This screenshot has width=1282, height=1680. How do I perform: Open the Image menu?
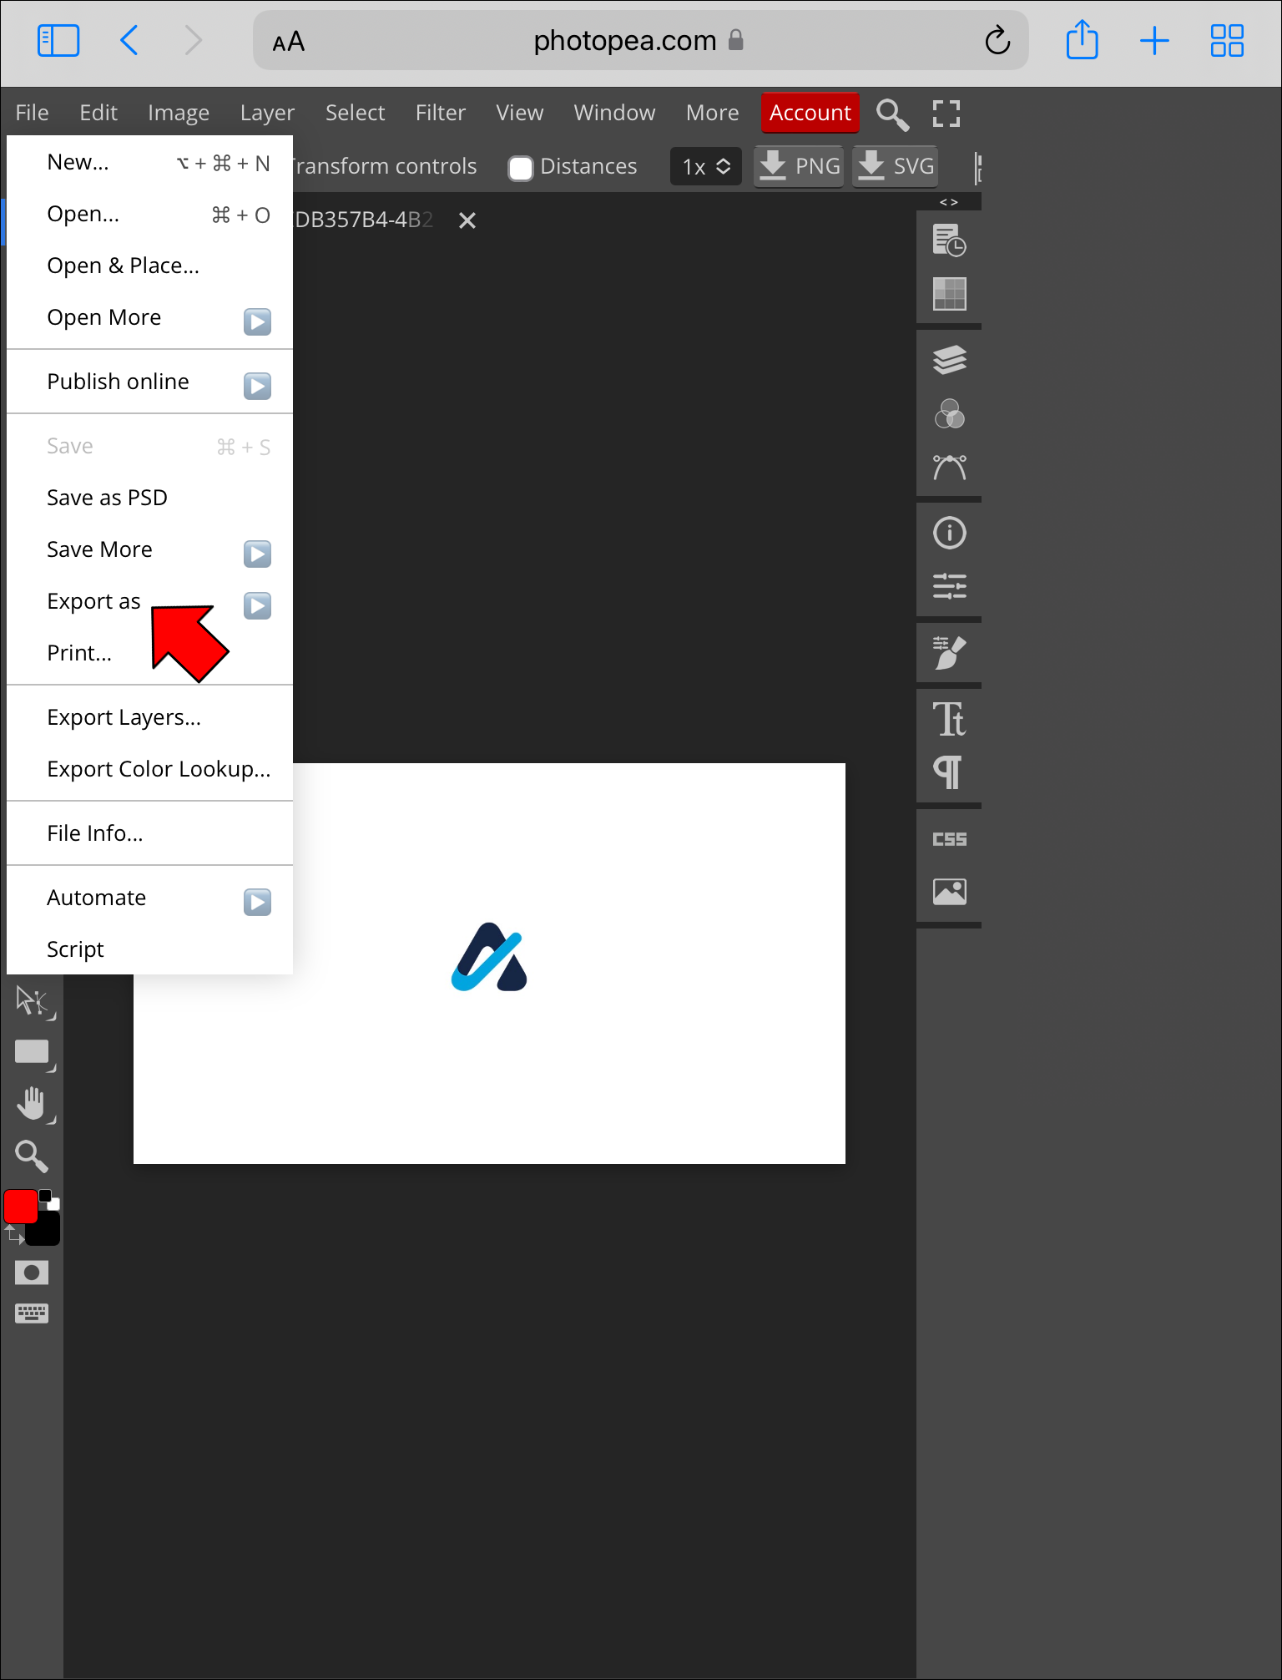tap(179, 113)
